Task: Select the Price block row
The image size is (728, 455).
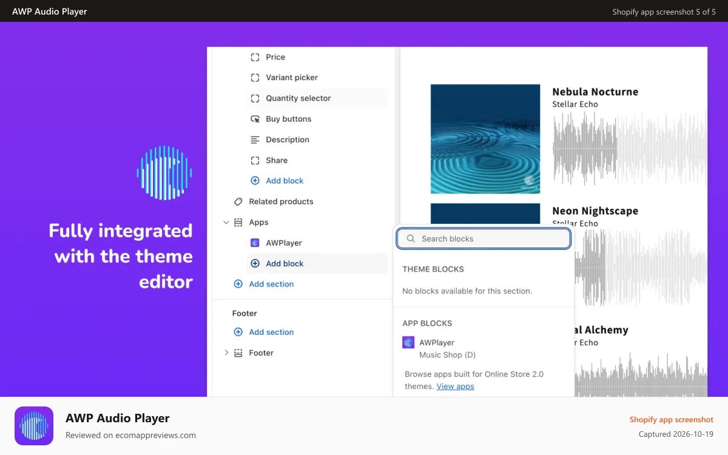Action: 317,57
